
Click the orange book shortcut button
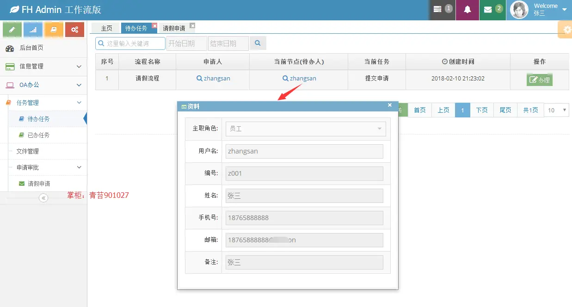54,30
